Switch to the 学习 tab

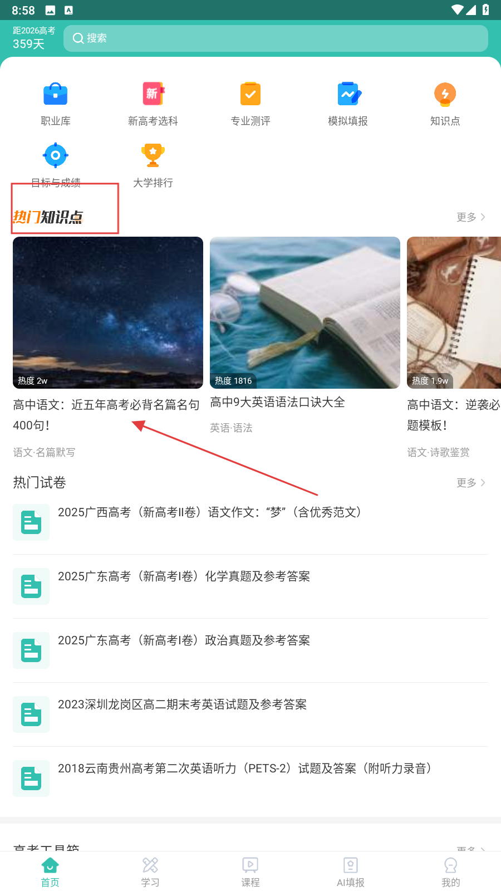coord(150,872)
